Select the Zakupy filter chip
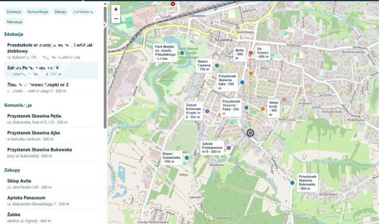Screen dimensions: 379x224 pyautogui.click(x=60, y=11)
